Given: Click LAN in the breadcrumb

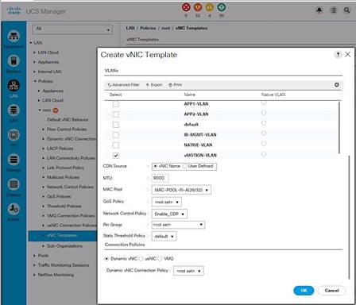Looking at the screenshot, I should click(130, 28).
